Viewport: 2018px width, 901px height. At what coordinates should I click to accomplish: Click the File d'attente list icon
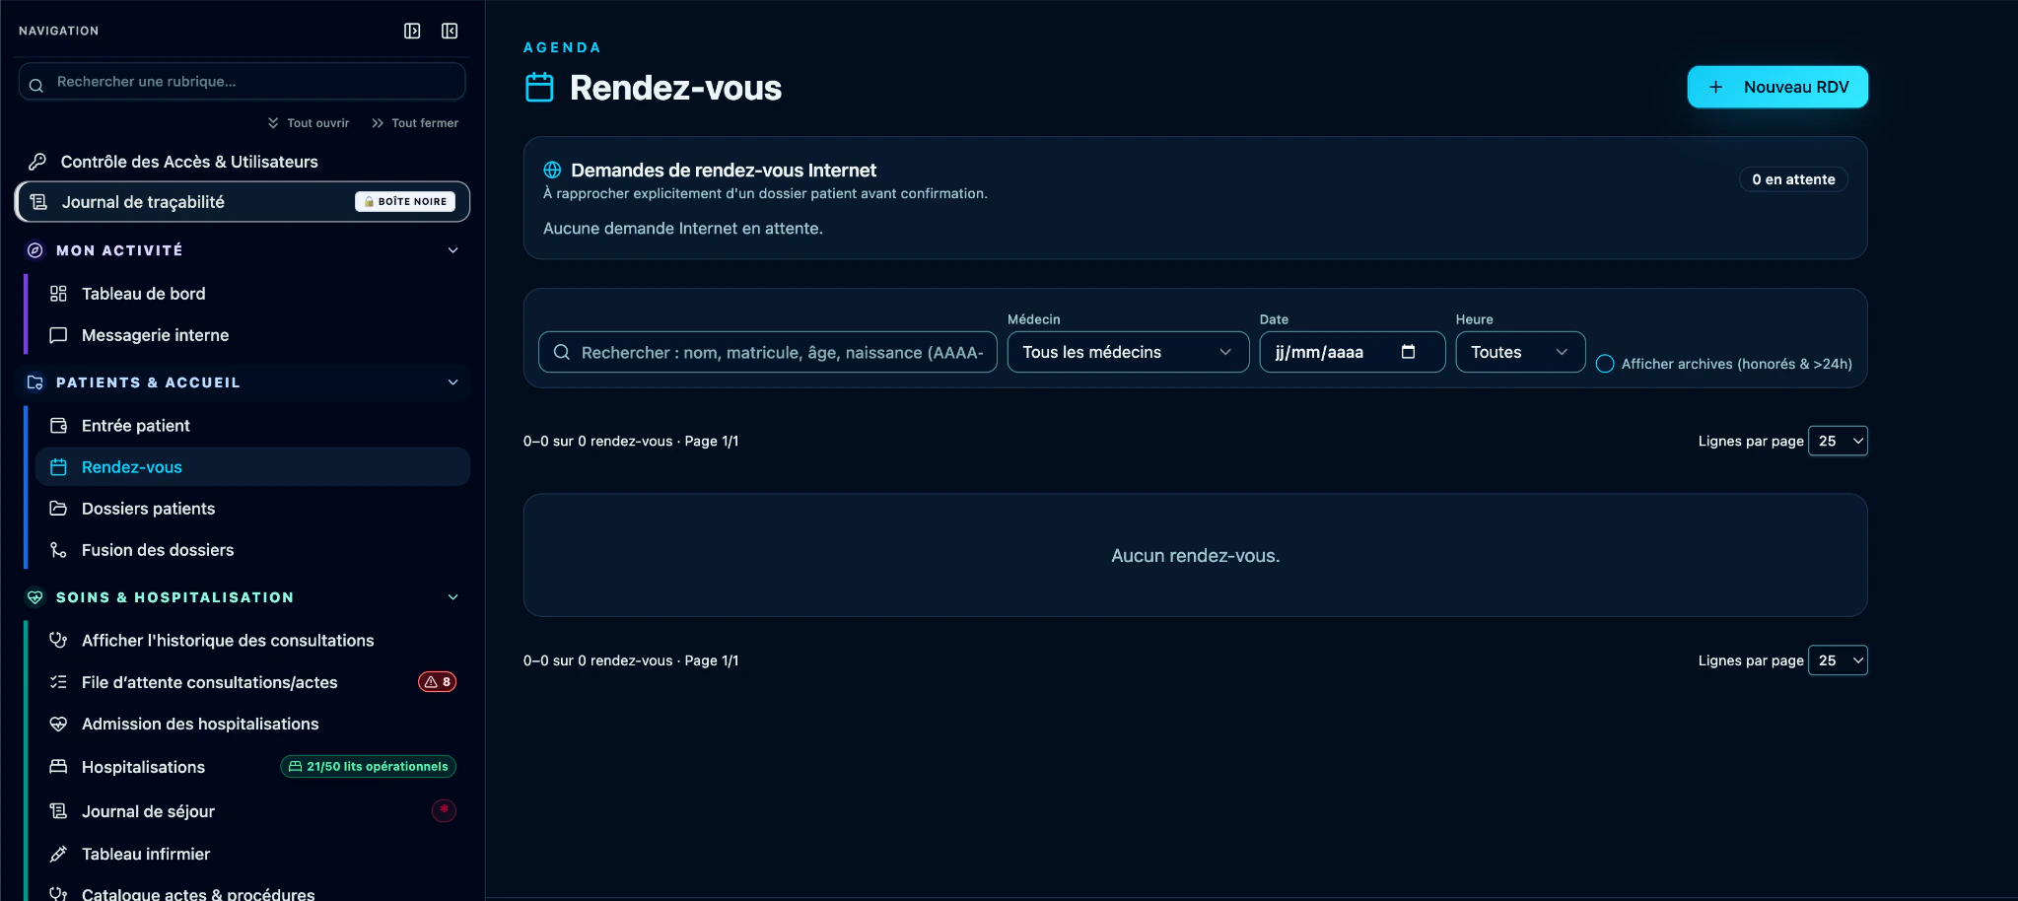pyautogui.click(x=58, y=682)
